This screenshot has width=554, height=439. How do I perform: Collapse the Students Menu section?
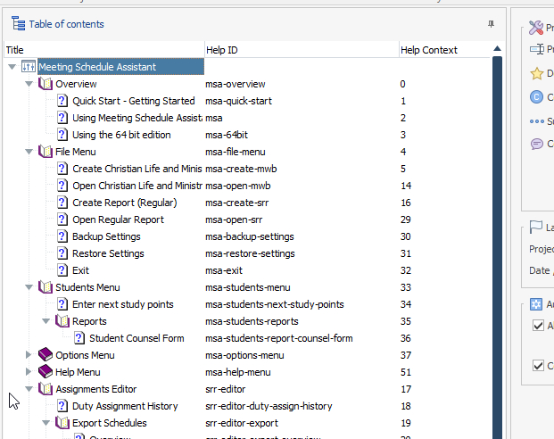(29, 287)
